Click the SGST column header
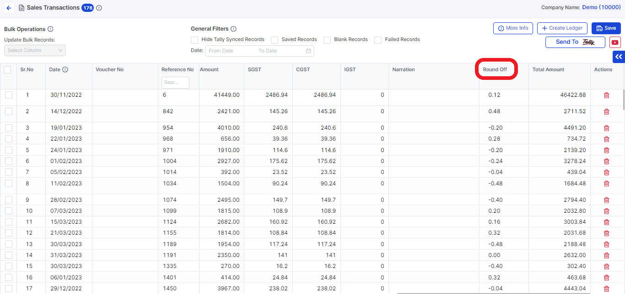The height and width of the screenshot is (294, 625). [255, 69]
